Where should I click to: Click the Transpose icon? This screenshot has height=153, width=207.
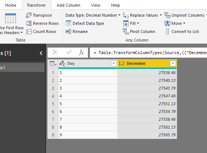tap(29, 15)
